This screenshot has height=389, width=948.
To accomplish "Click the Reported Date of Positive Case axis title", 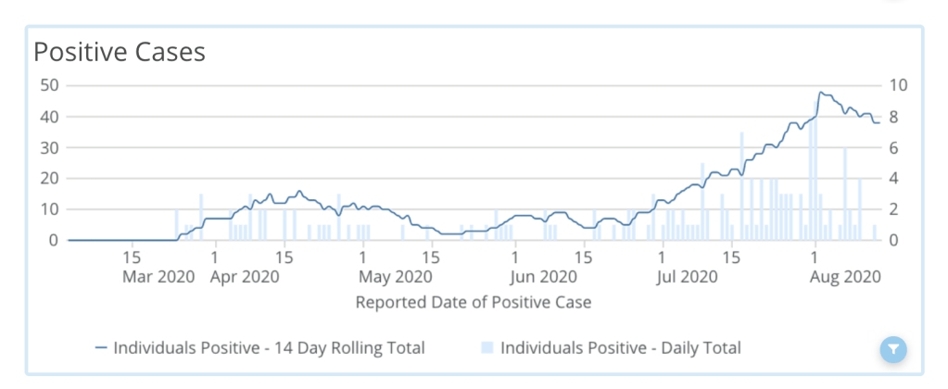I will [474, 302].
